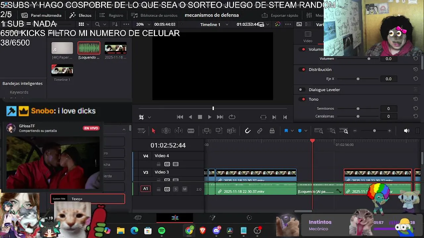Click Replace clip tool icon
Viewport: 424px width, 238px height.
[231, 131]
